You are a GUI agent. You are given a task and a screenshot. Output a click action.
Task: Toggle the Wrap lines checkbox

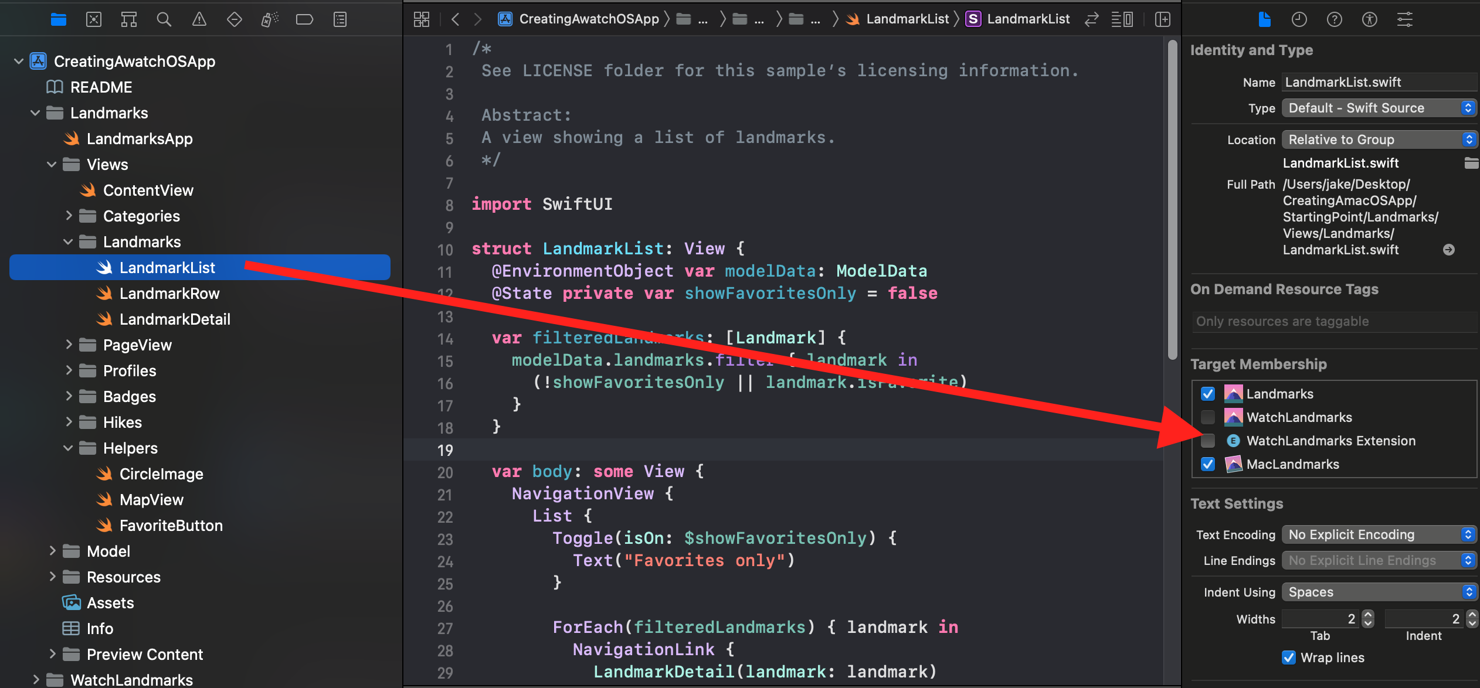1288,658
